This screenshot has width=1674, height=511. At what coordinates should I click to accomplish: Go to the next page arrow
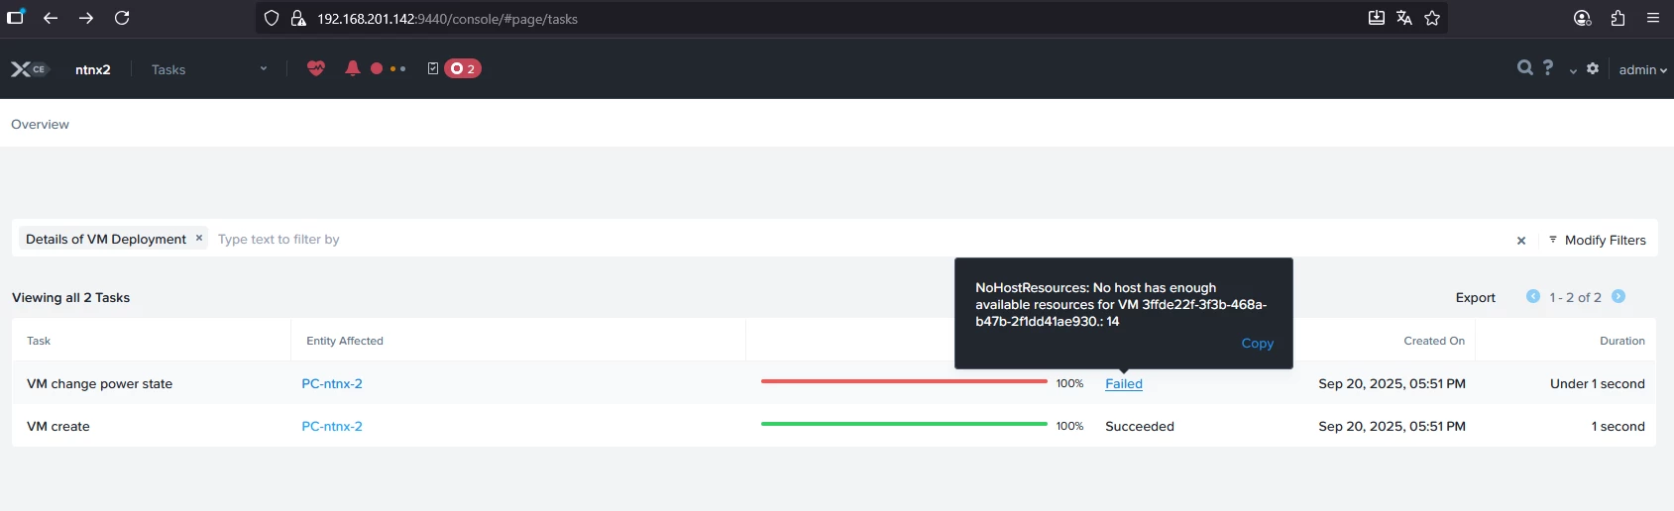tap(1618, 296)
